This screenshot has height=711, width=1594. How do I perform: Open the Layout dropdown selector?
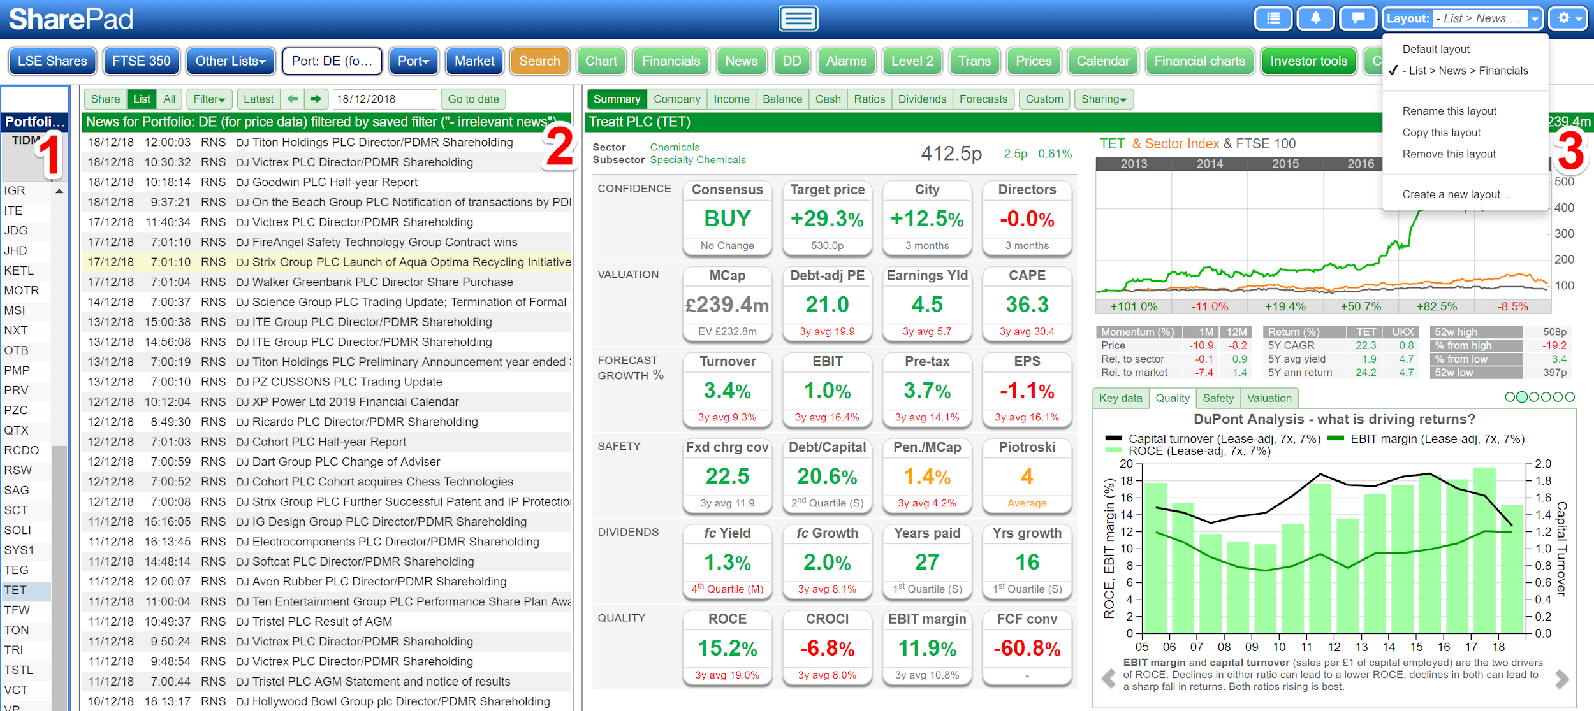1462,18
